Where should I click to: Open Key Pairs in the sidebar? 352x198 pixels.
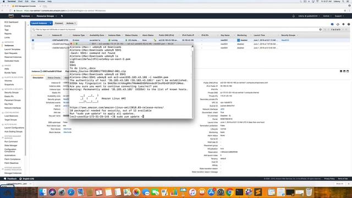[x=9, y=104]
